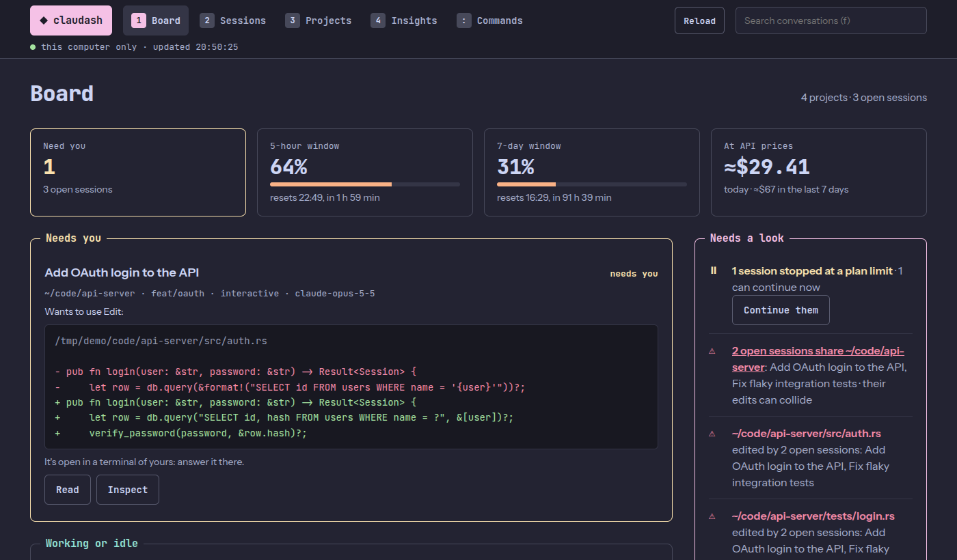Open the Projects tab
This screenshot has height=560, width=957.
pyautogui.click(x=319, y=20)
